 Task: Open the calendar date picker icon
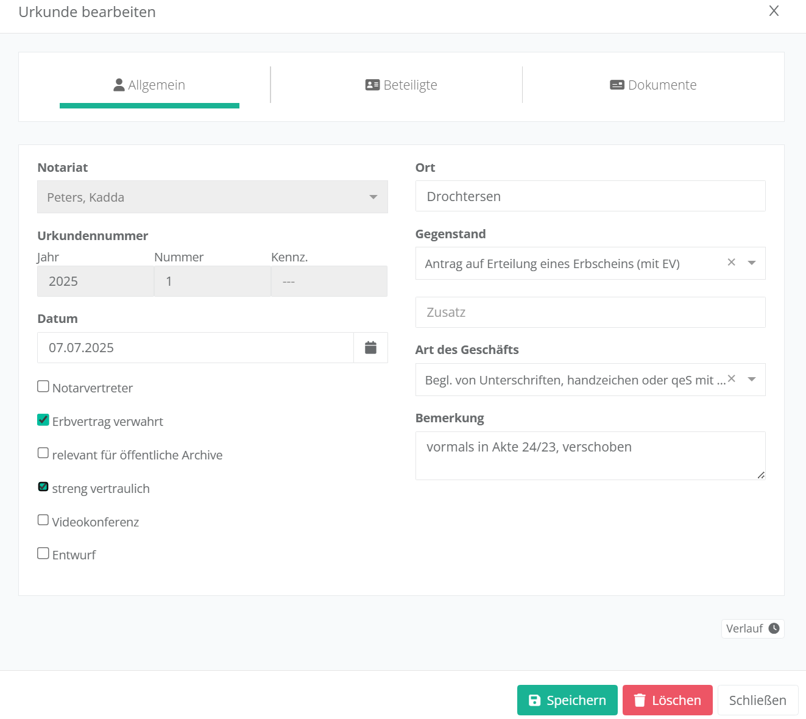[370, 348]
